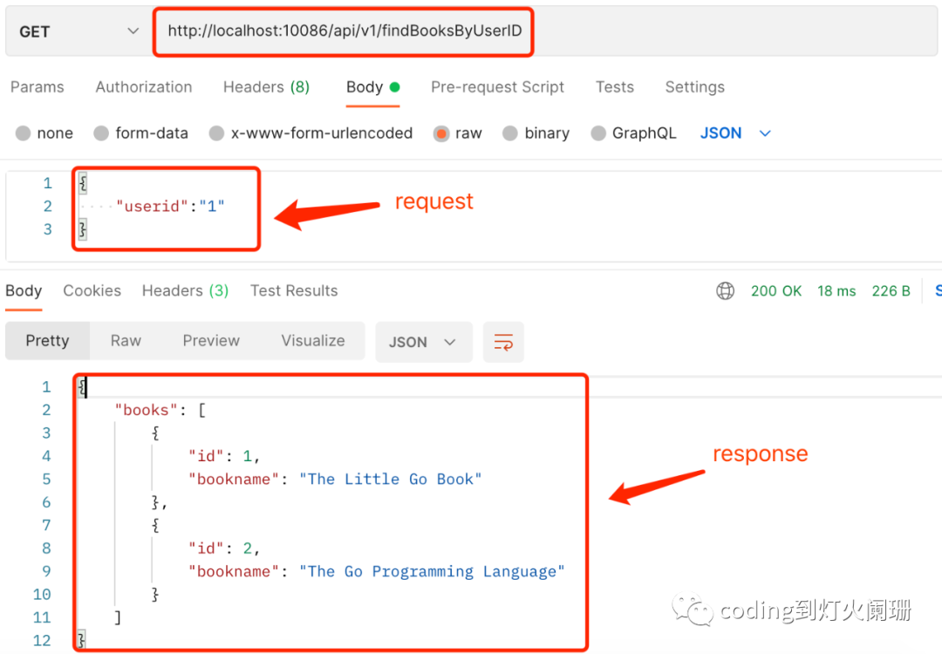Select the binary body option
This screenshot has width=942, height=654.
[536, 133]
